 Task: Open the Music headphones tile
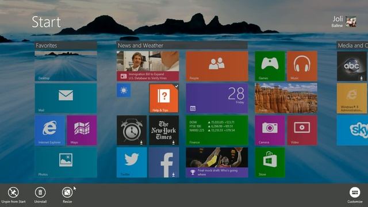[302, 66]
